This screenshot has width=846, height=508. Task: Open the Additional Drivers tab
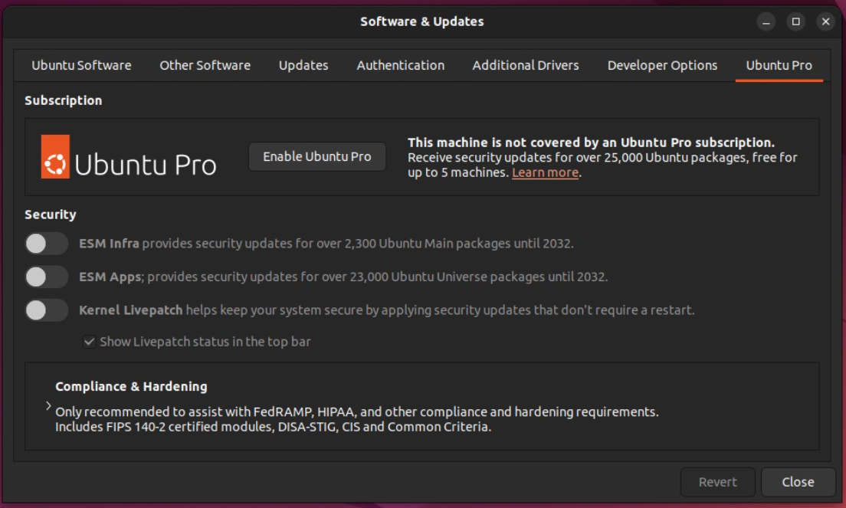[526, 65]
